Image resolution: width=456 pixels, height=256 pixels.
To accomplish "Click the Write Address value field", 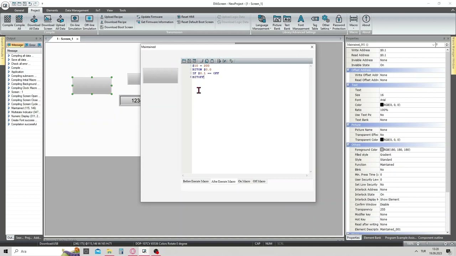I will point(412,50).
